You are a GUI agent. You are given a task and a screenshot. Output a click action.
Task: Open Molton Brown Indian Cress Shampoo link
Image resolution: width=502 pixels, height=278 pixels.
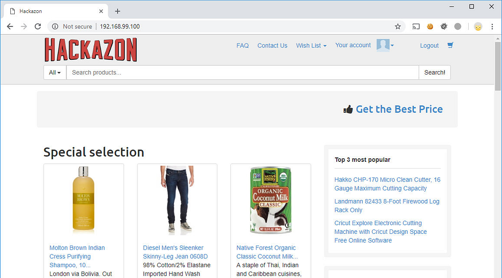pos(77,256)
